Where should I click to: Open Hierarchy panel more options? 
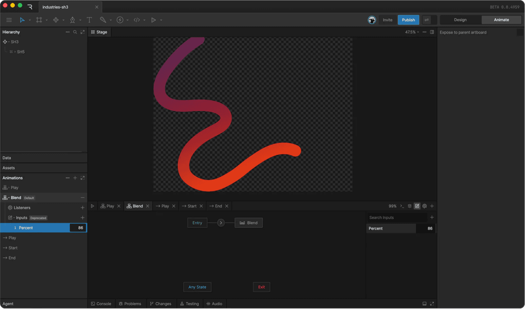tap(67, 32)
